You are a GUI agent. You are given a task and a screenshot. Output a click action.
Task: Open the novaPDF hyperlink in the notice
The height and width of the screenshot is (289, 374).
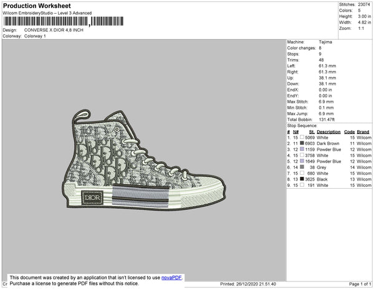pyautogui.click(x=171, y=278)
